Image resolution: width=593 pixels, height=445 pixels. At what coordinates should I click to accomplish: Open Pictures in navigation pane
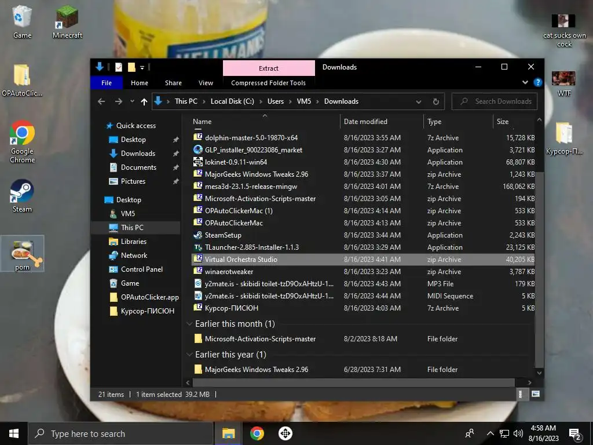point(133,181)
